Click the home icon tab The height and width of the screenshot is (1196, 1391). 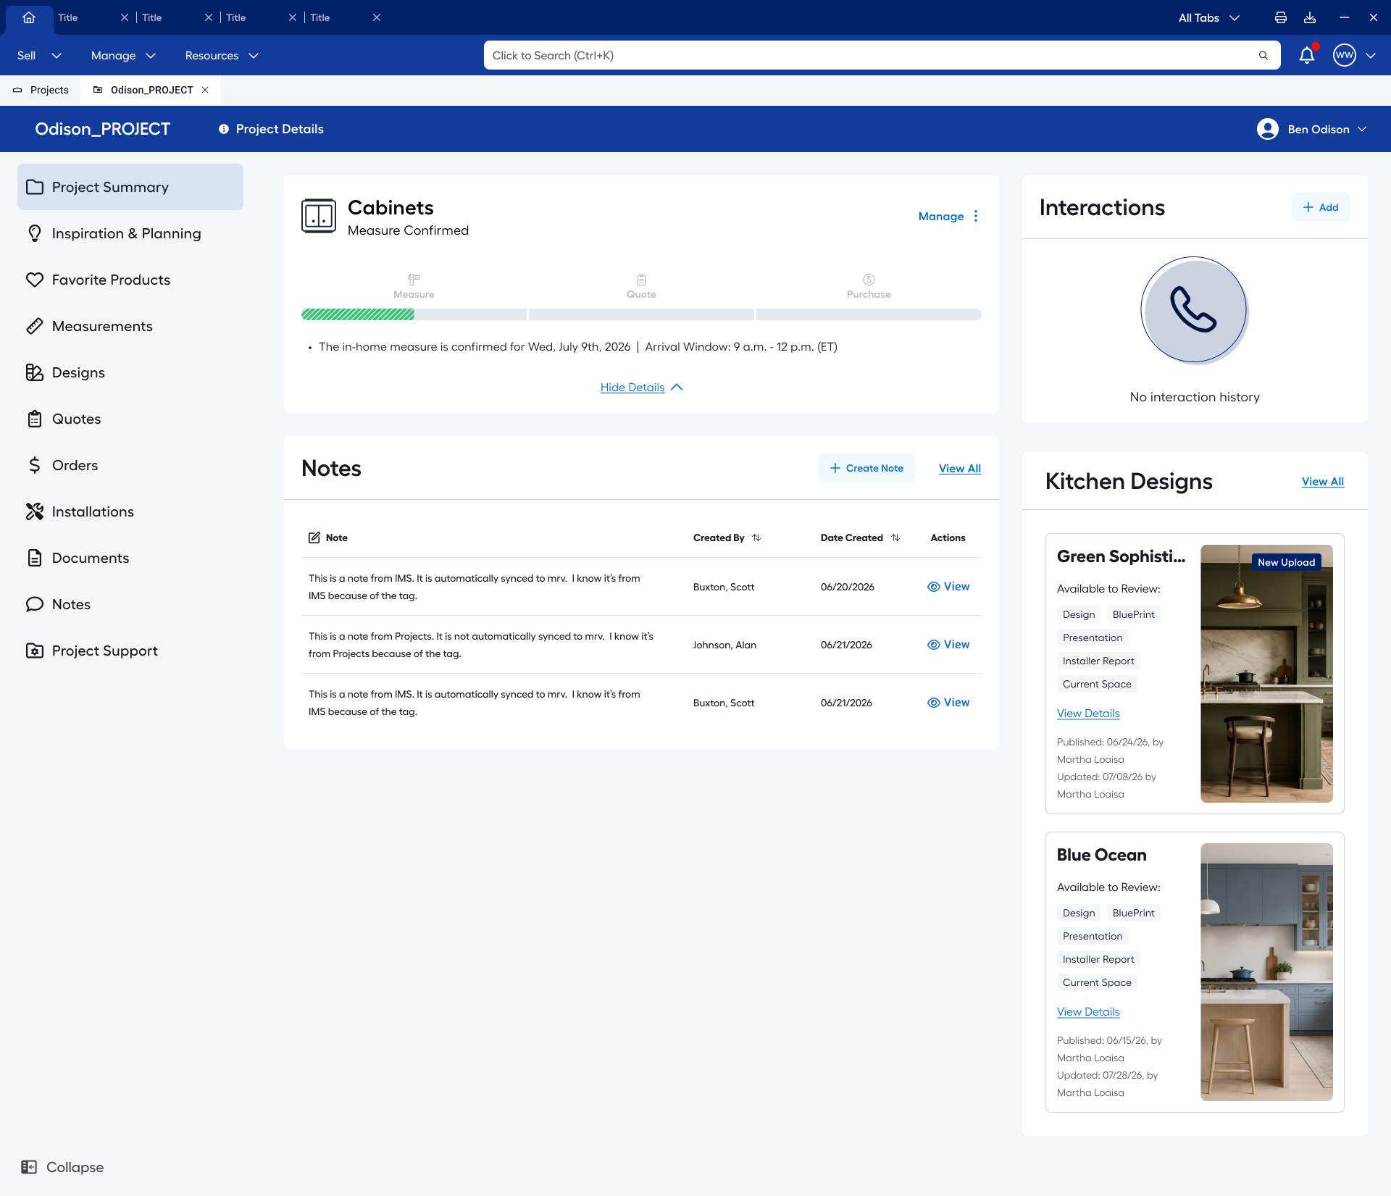tap(29, 17)
